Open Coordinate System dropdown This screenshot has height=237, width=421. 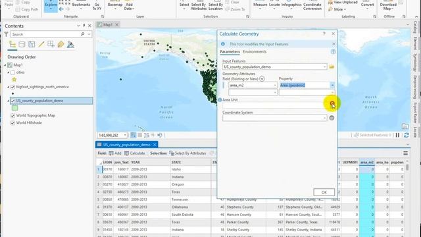pos(324,118)
